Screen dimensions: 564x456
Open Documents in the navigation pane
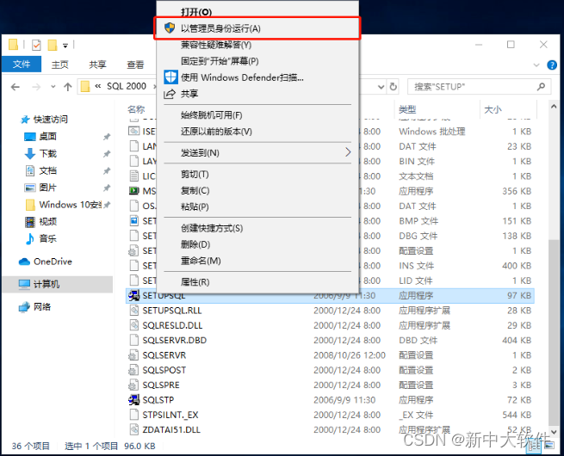tap(48, 170)
